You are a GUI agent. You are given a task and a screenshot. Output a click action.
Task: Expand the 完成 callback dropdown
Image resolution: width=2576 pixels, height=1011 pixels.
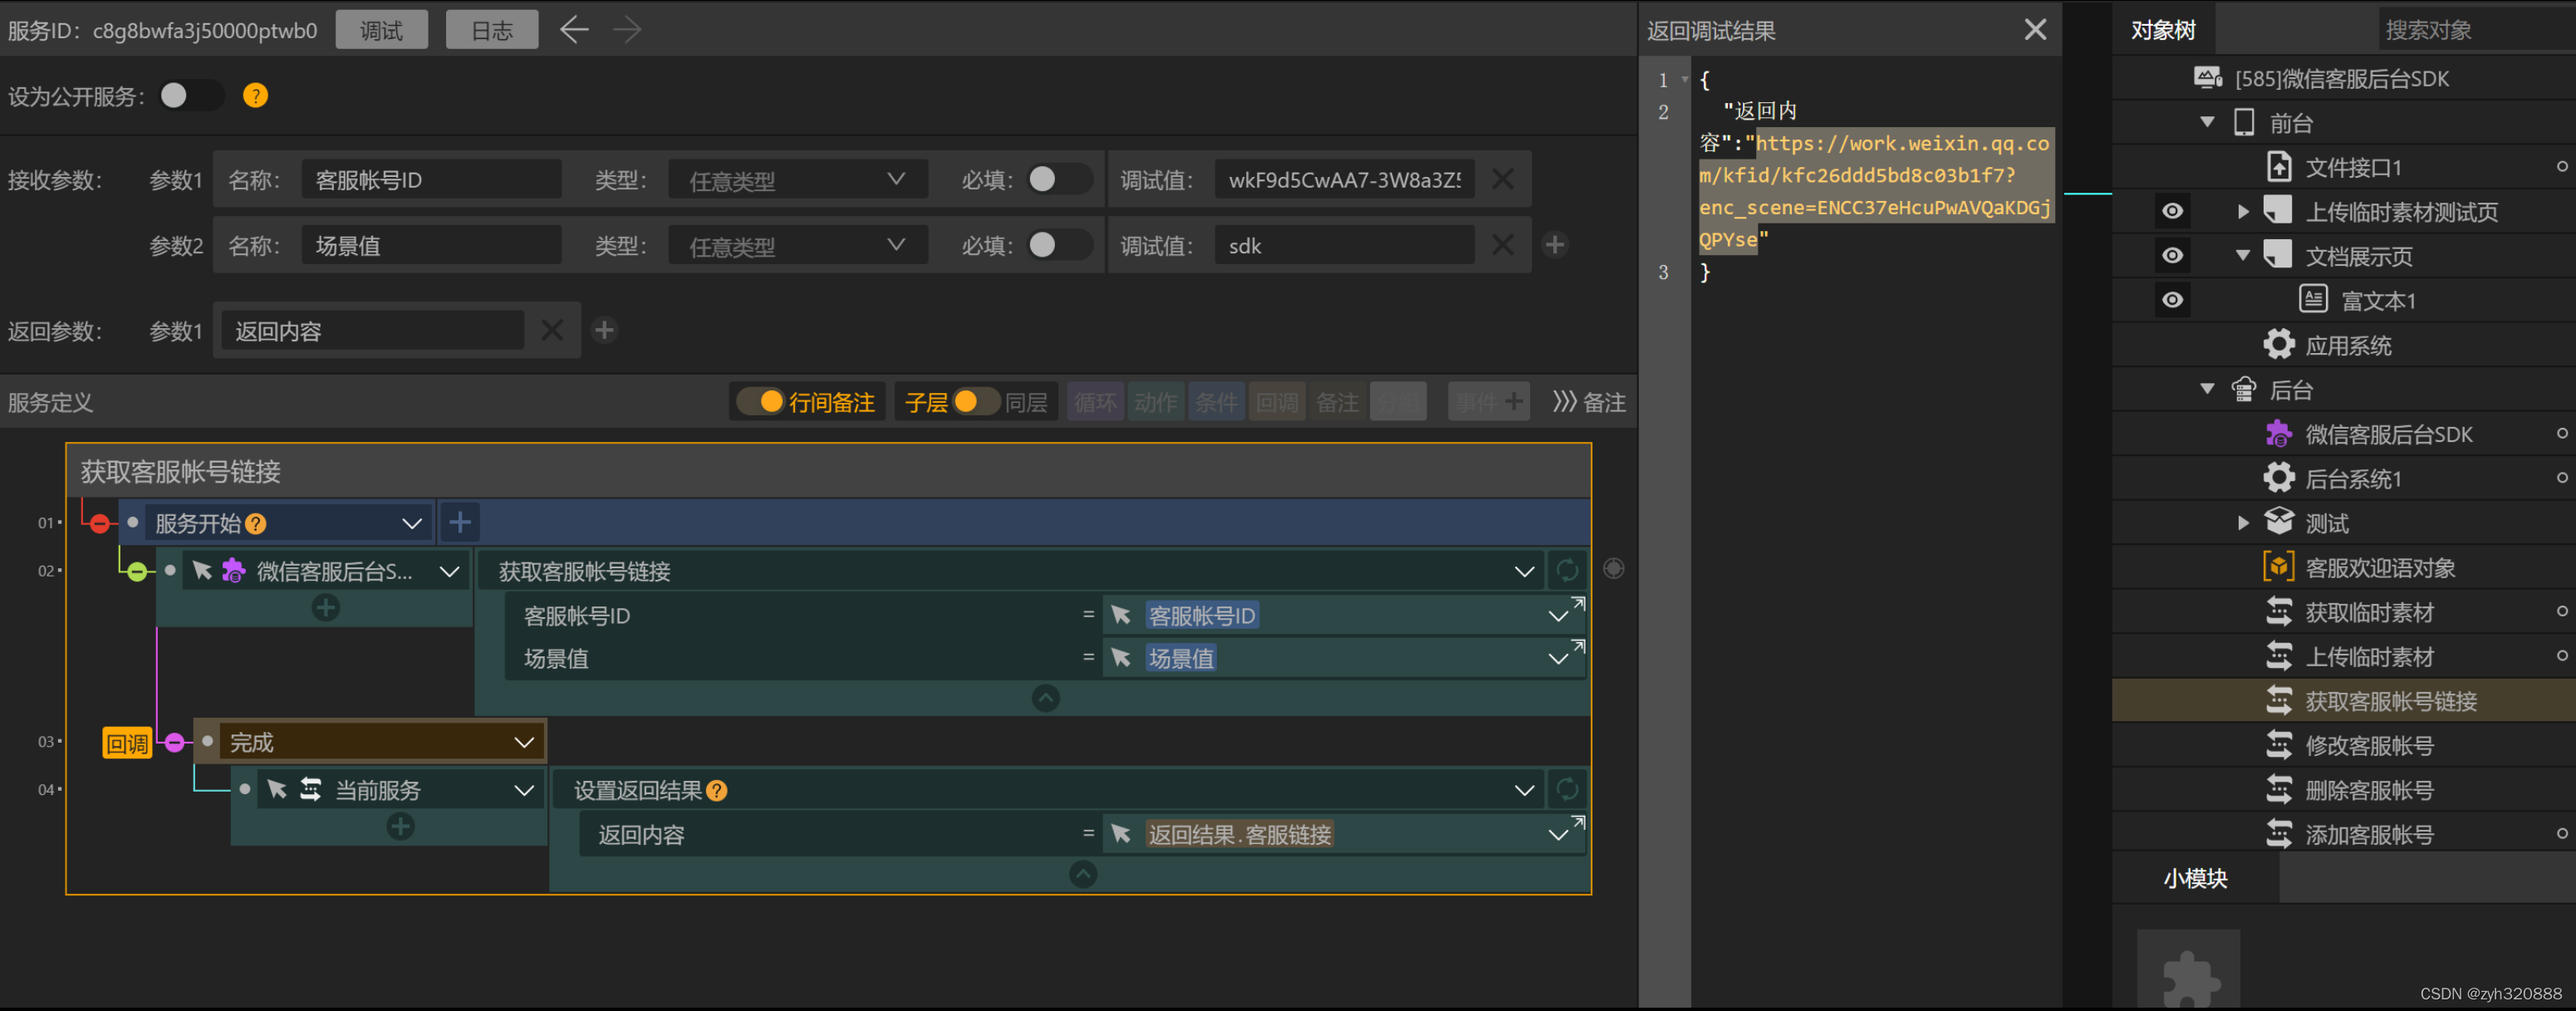tap(523, 743)
